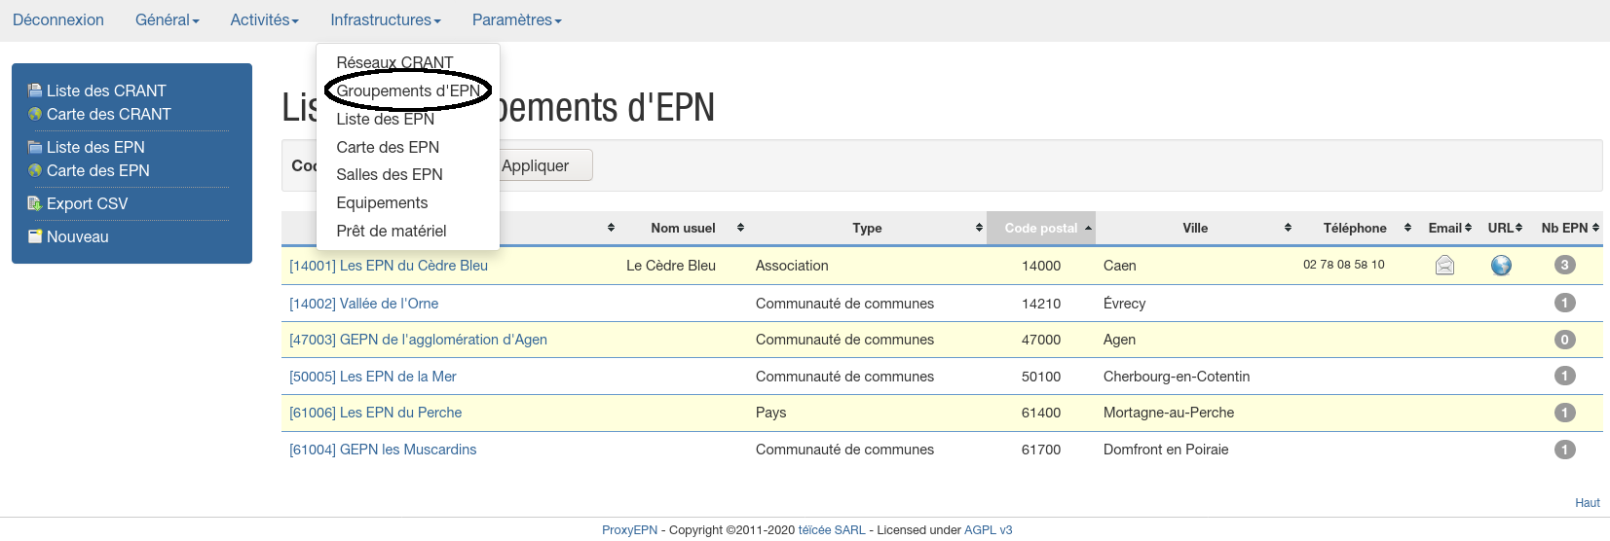Expand the Paramètres dropdown menu
Image resolution: width=1610 pixels, height=541 pixels.
coord(516,19)
